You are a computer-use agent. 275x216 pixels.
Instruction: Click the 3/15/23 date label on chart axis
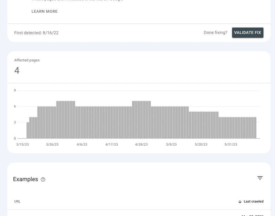coord(22,144)
